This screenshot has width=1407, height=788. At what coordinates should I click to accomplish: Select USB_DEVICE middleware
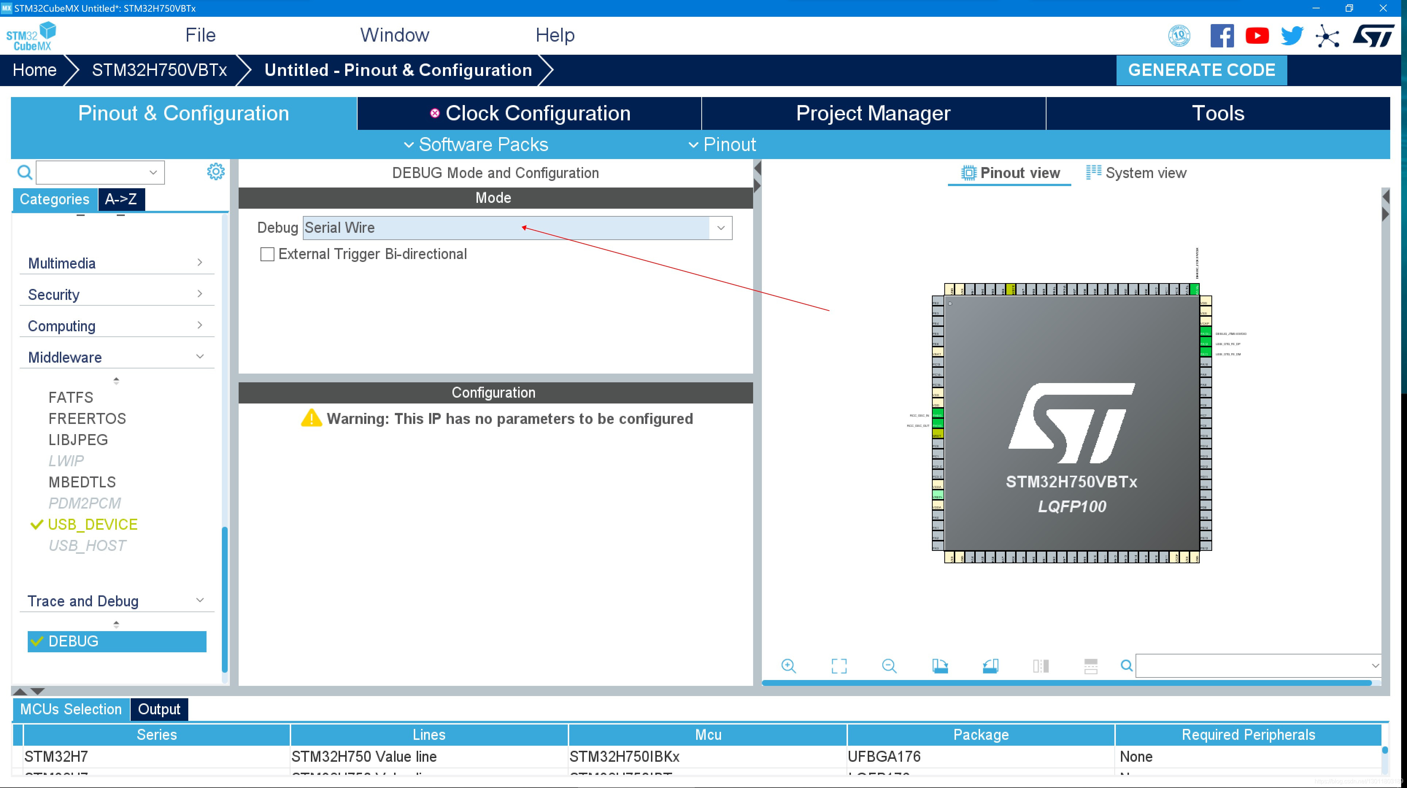point(93,524)
